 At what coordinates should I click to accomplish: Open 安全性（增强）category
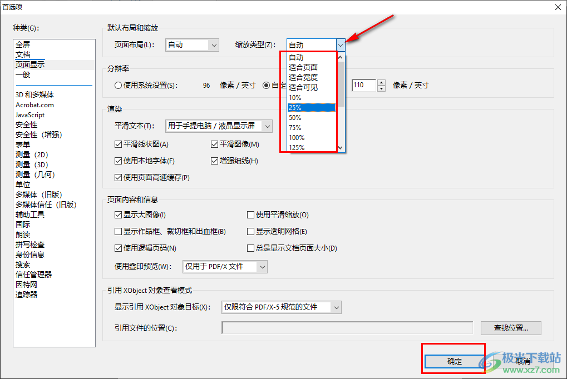39,135
